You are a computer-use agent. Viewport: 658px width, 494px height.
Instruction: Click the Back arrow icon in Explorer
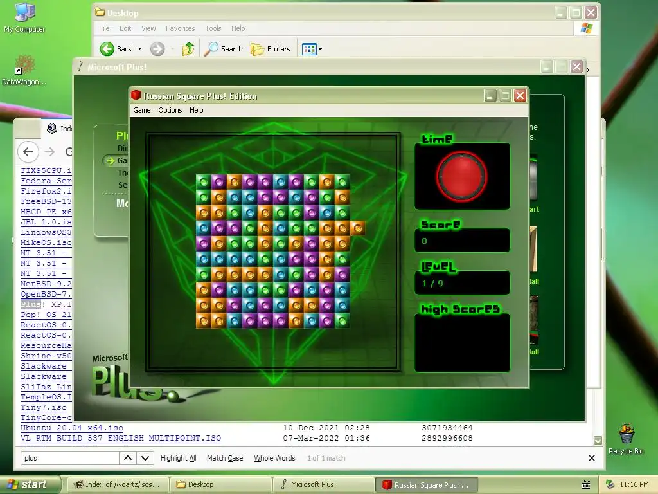107,49
